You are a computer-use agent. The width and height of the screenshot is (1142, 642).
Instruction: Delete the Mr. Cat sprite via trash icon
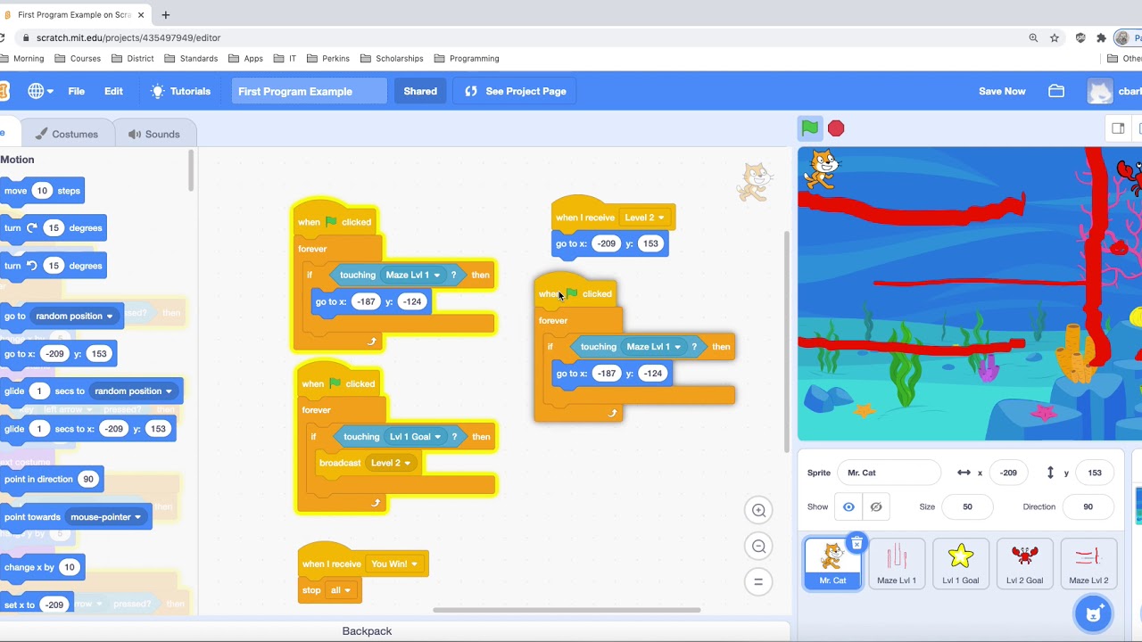[856, 543]
